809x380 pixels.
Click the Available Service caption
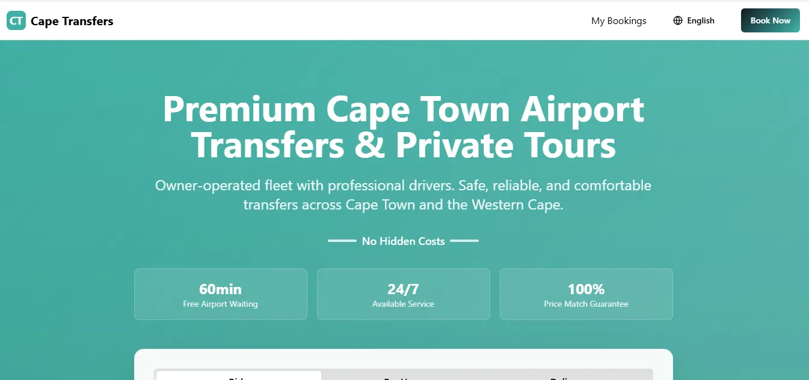(403, 304)
